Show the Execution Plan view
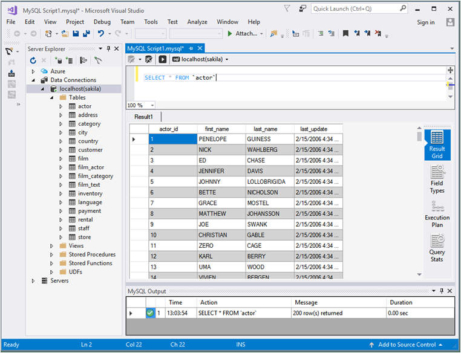 coord(437,214)
